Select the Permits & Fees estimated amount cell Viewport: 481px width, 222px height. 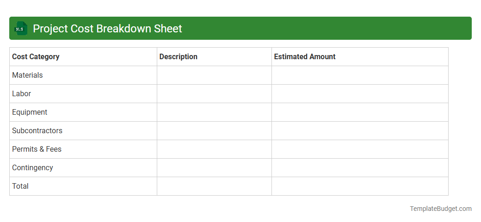[360, 149]
